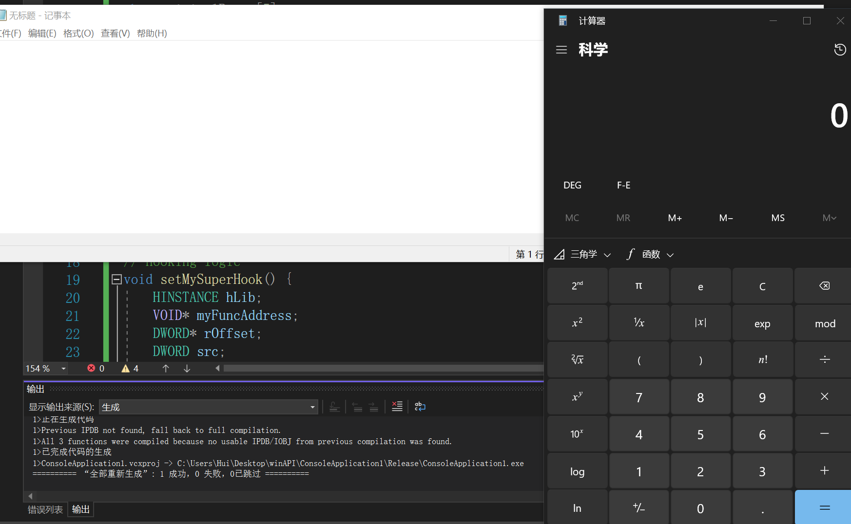Toggle F-E scientific notation
851x524 pixels.
coord(623,185)
